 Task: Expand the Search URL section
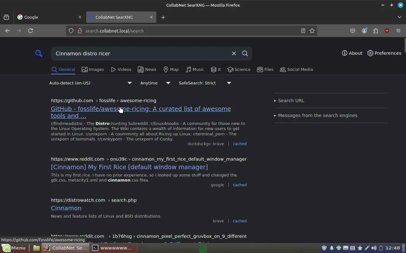point(289,101)
